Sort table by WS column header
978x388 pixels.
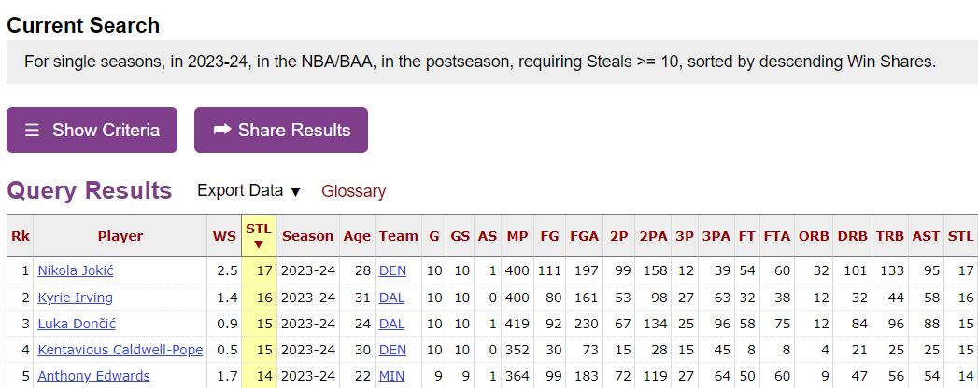[224, 236]
